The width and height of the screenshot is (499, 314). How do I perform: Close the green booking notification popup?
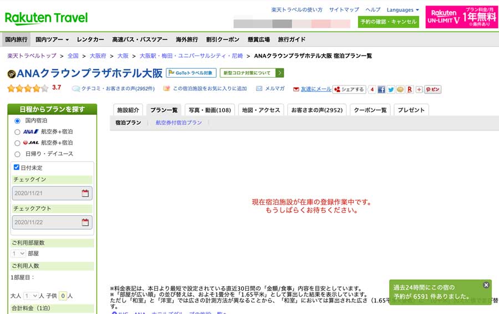(486, 285)
